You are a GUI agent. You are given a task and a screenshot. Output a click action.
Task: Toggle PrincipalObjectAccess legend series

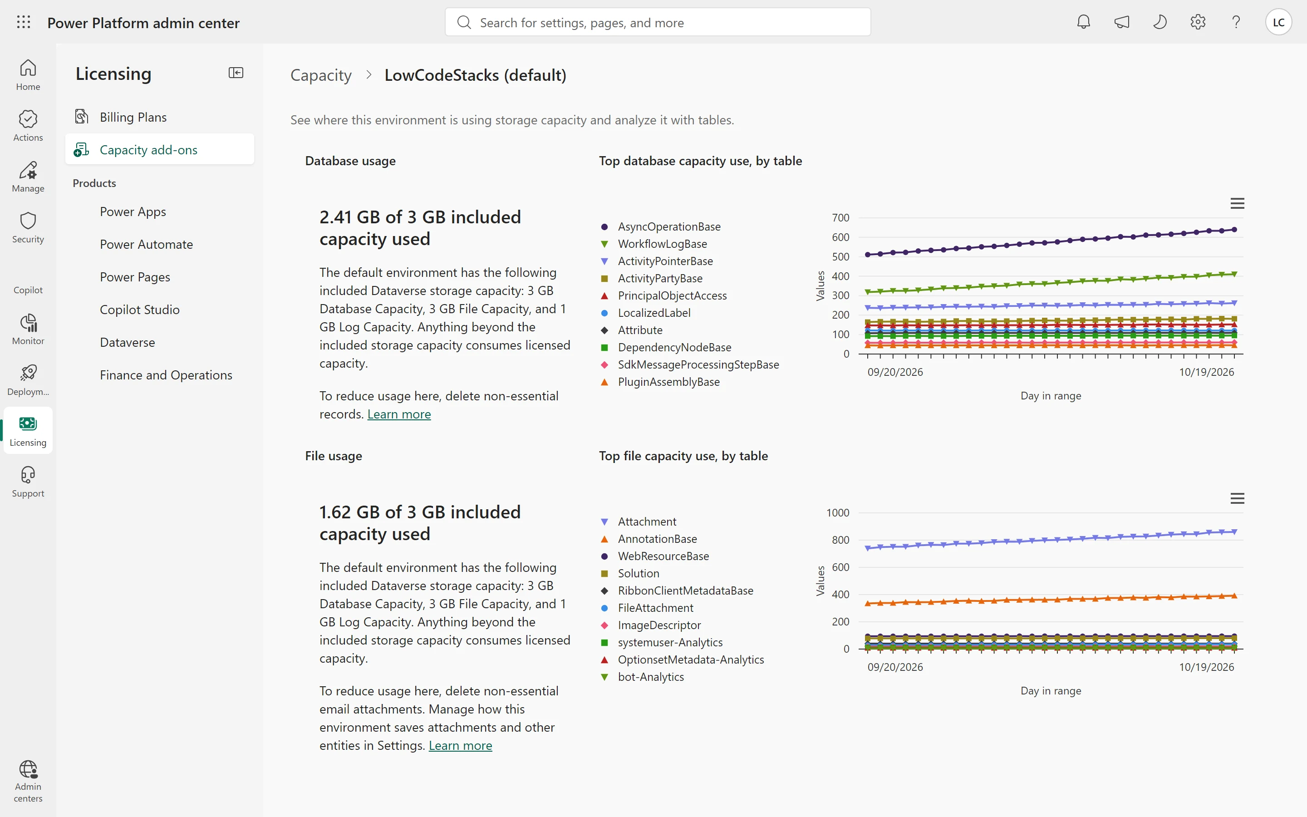click(x=664, y=295)
